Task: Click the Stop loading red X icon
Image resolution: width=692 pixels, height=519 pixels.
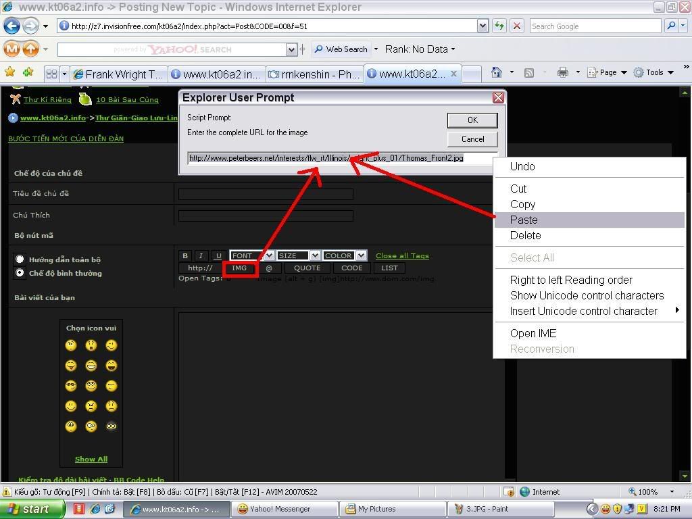Action: [517, 26]
